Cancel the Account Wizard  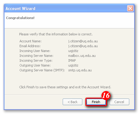[x=119, y=102]
